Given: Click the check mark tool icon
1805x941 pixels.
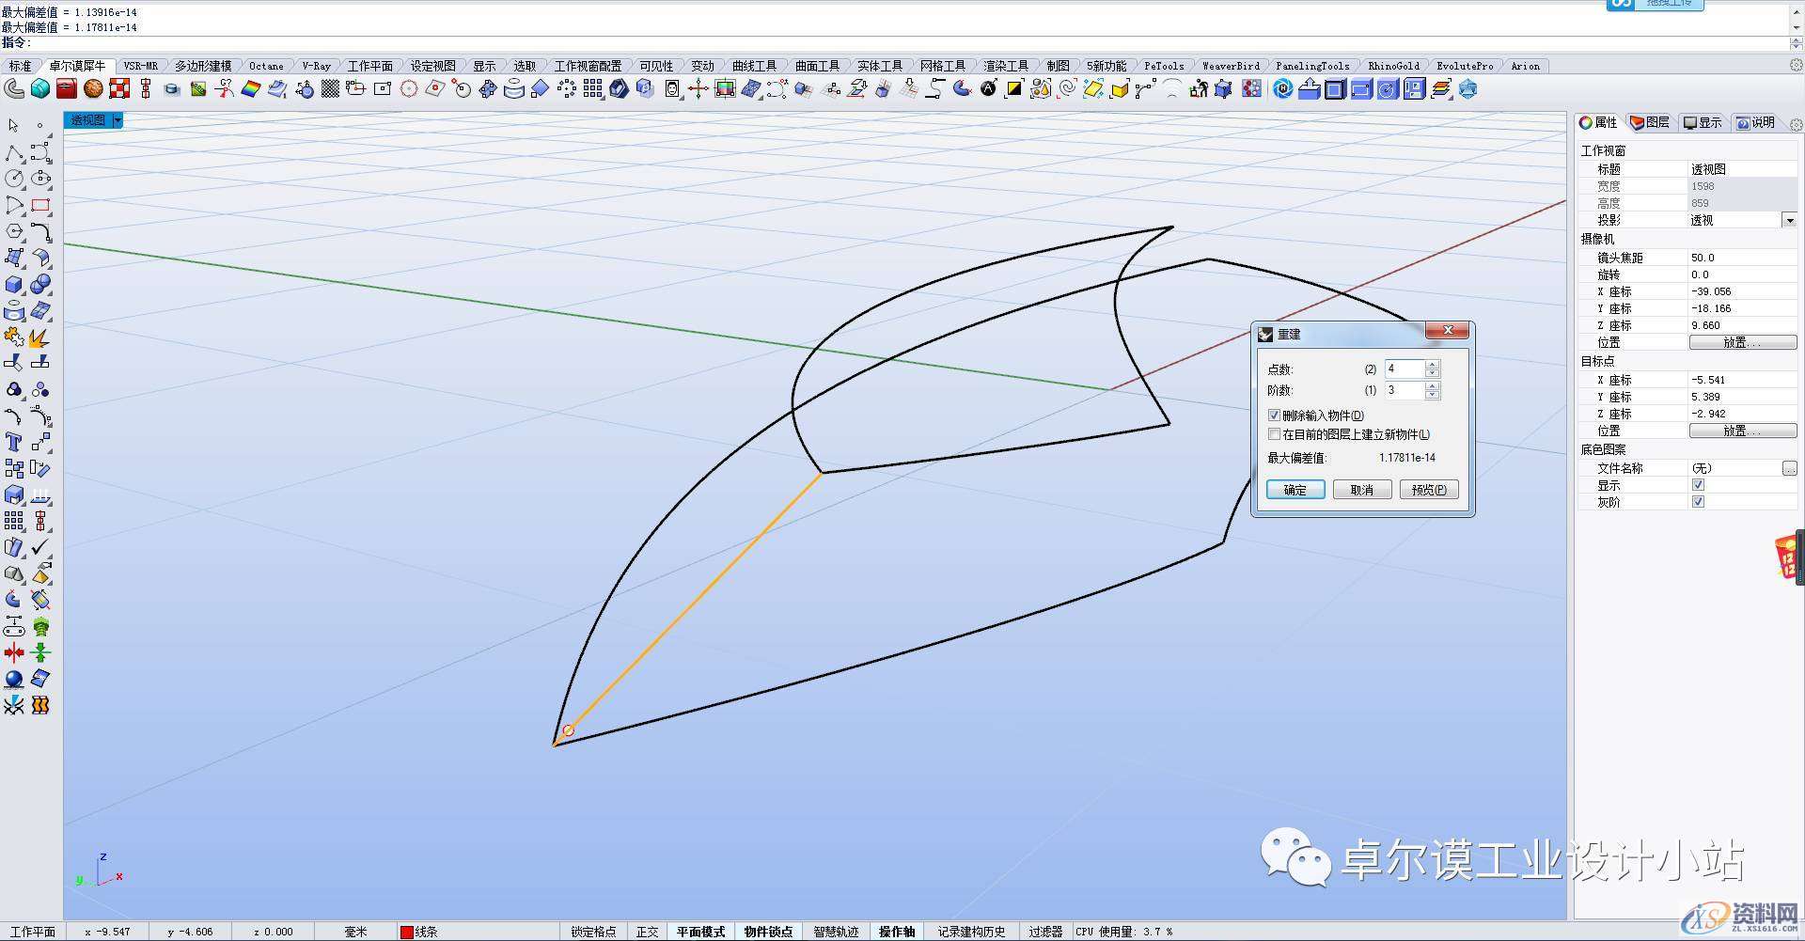Looking at the screenshot, I should click(x=40, y=547).
